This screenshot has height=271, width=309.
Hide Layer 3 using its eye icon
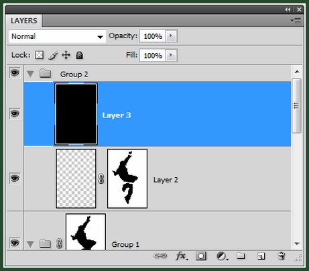[15, 114]
